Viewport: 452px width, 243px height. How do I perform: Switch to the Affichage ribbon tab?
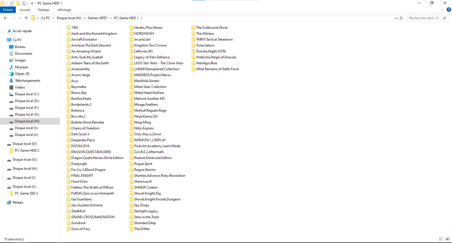(64, 9)
